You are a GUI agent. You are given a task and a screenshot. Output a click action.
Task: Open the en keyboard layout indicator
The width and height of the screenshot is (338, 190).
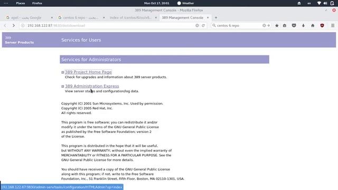pos(309,3)
